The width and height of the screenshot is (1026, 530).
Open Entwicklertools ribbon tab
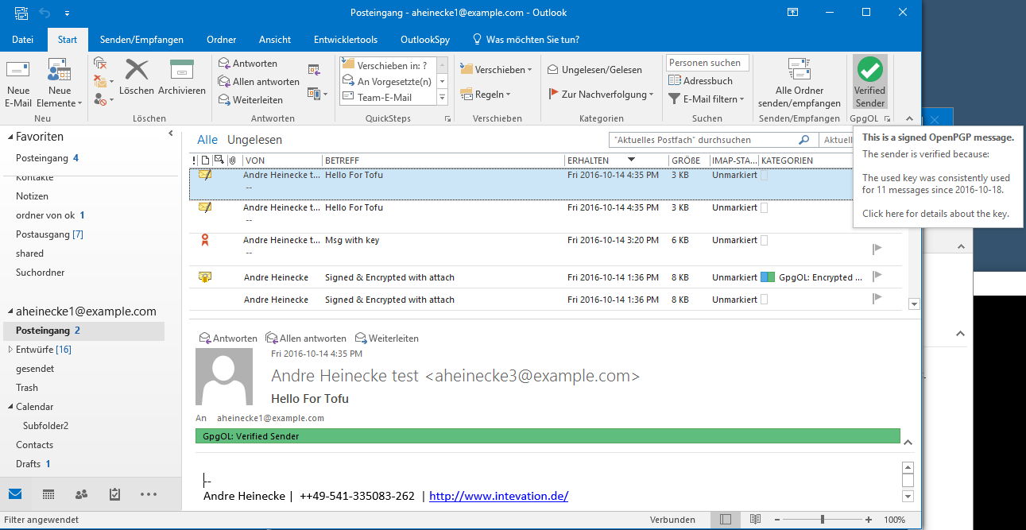click(x=345, y=40)
